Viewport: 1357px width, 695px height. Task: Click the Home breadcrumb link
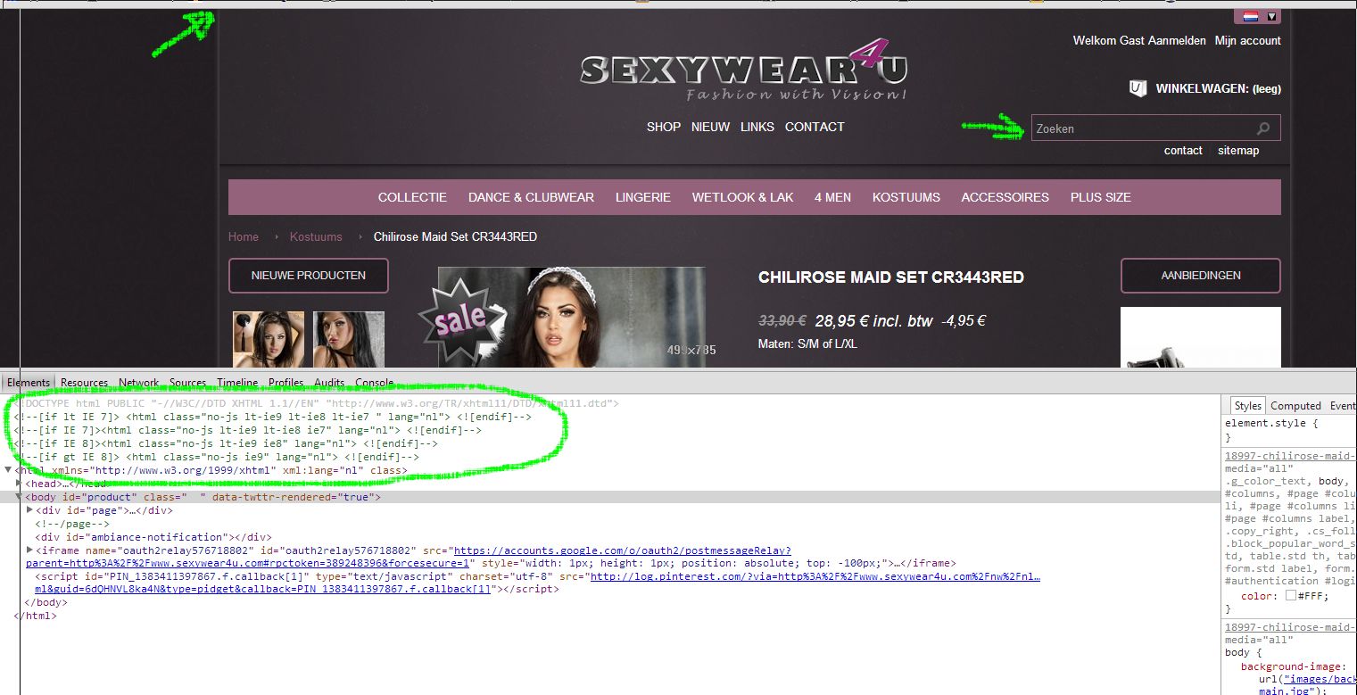244,236
